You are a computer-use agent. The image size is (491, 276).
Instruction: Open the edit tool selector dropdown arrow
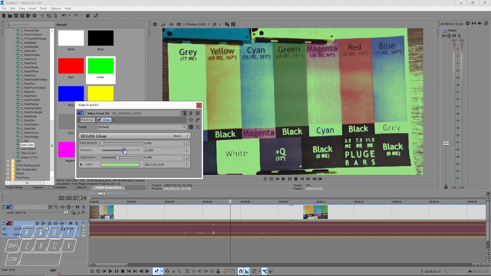click(161, 271)
